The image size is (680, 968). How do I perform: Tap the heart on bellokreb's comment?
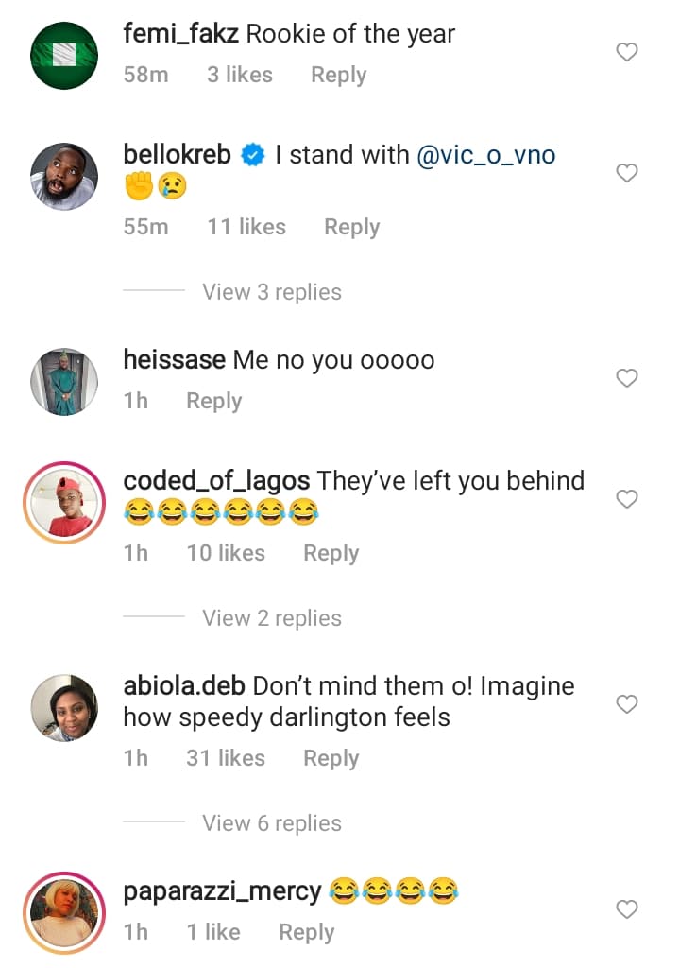[x=627, y=173]
